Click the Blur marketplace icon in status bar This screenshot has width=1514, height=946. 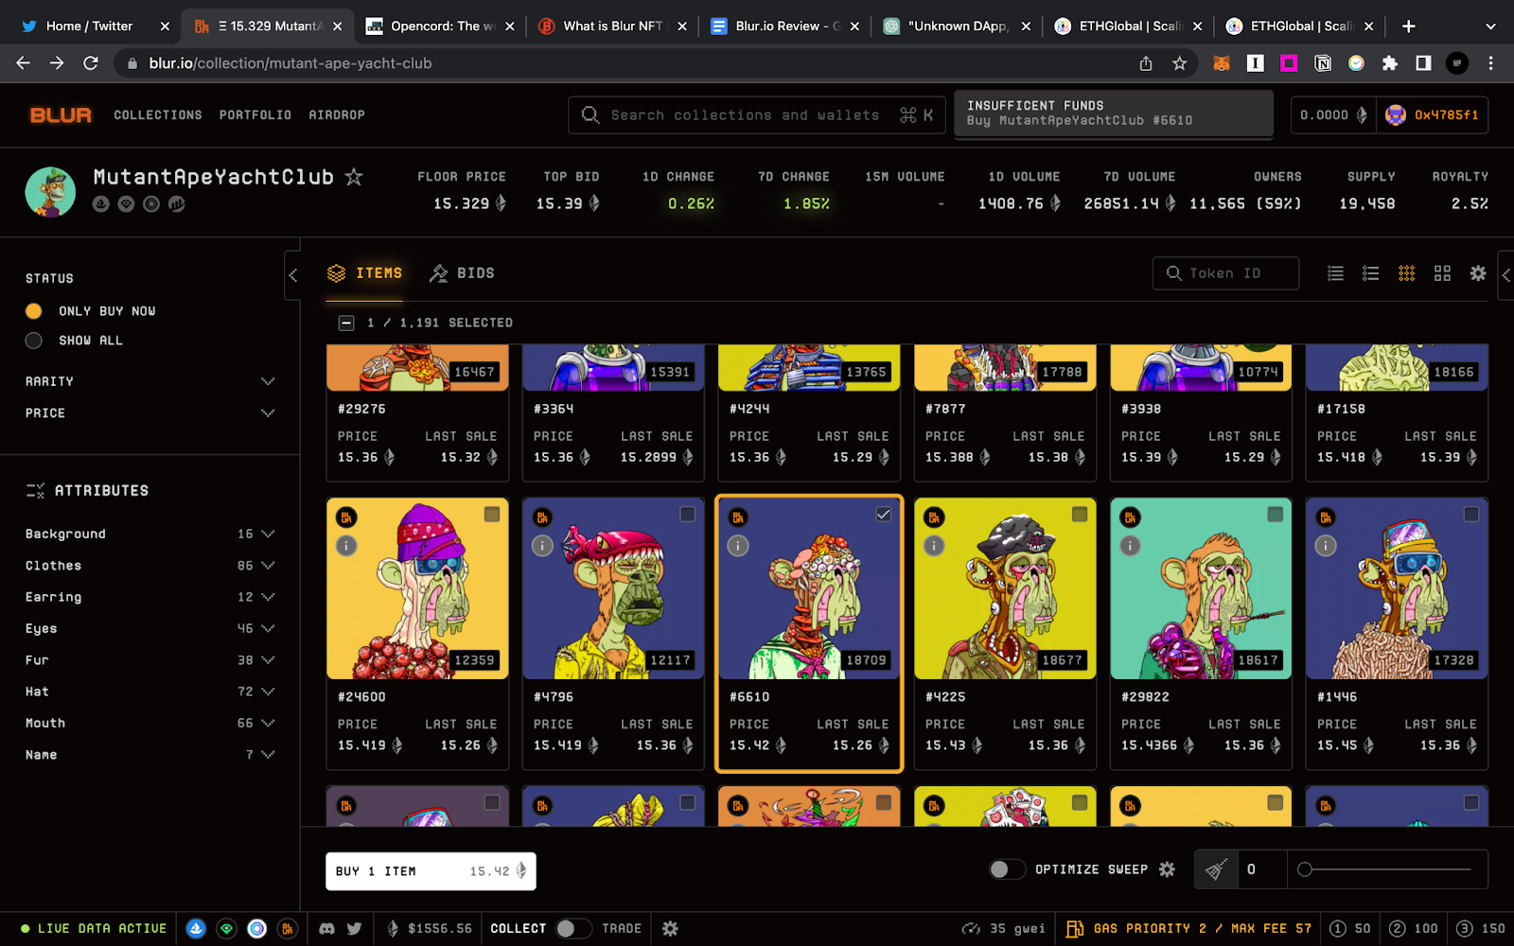pyautogui.click(x=287, y=929)
